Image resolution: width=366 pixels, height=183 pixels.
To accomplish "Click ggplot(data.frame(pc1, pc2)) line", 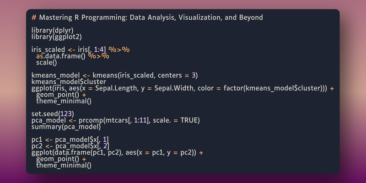I will 117,153.
